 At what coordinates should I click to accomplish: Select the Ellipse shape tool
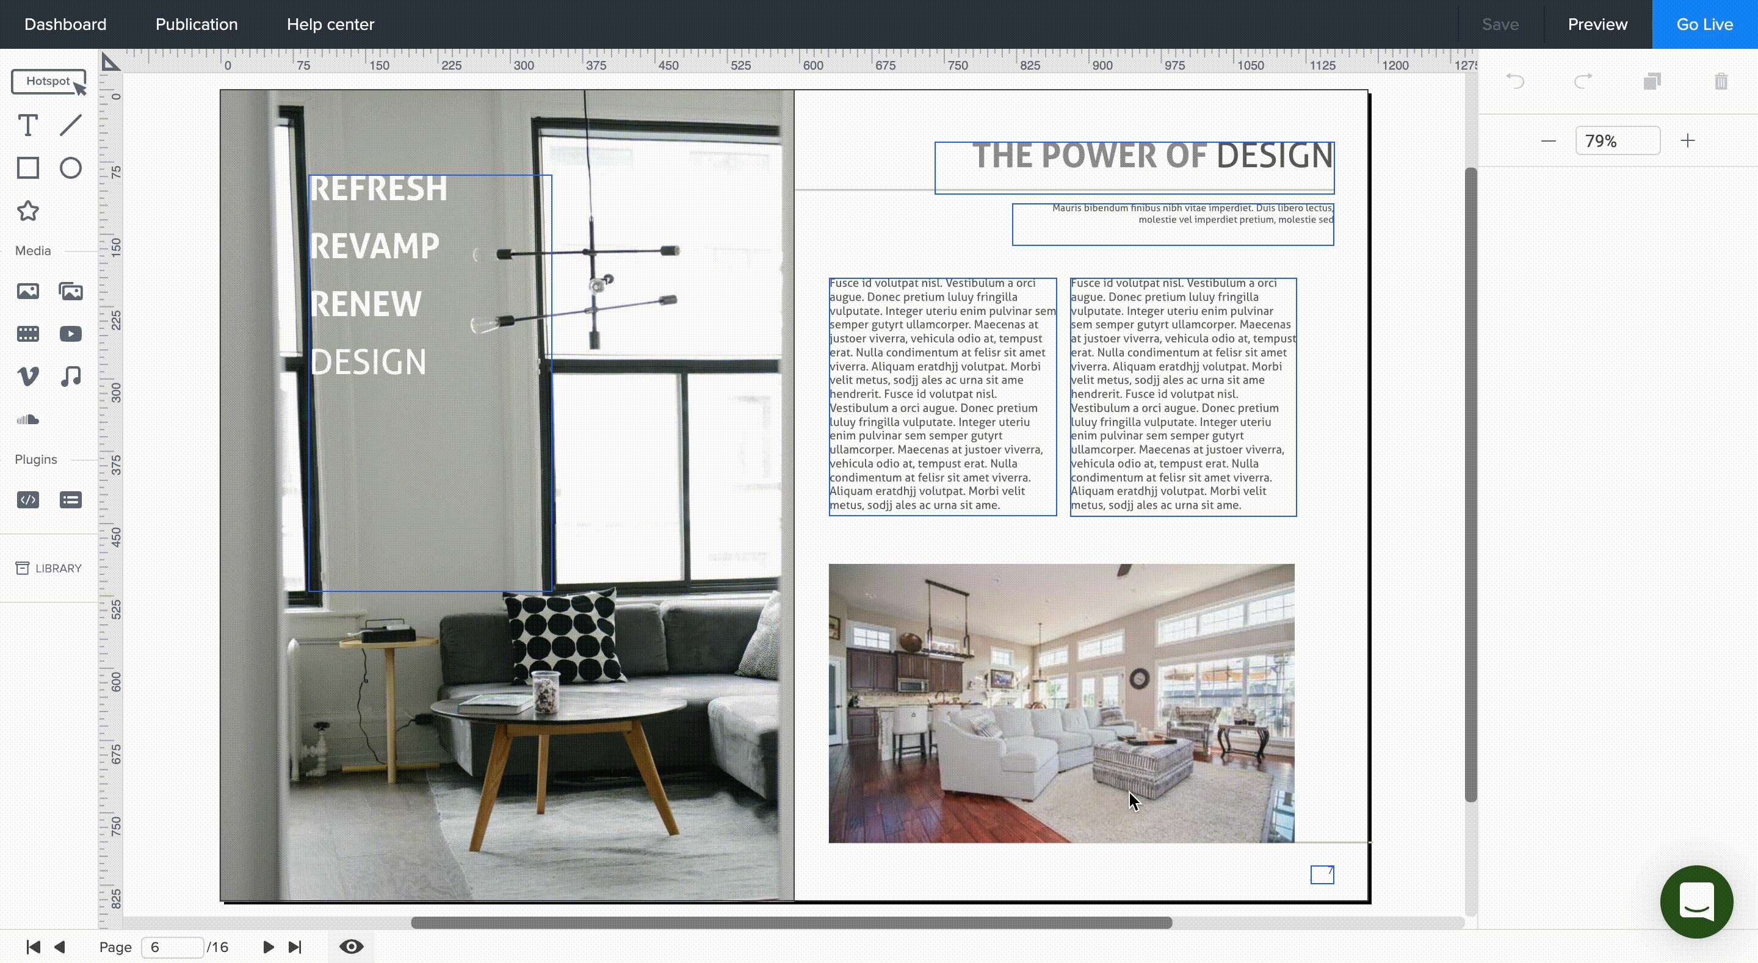pos(70,168)
